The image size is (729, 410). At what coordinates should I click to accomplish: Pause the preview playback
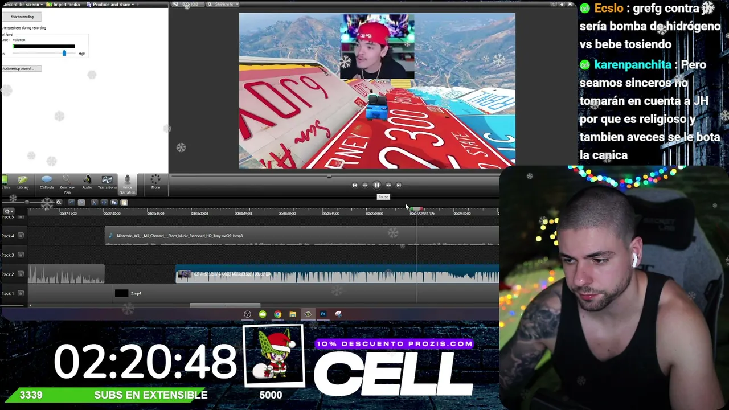(376, 185)
